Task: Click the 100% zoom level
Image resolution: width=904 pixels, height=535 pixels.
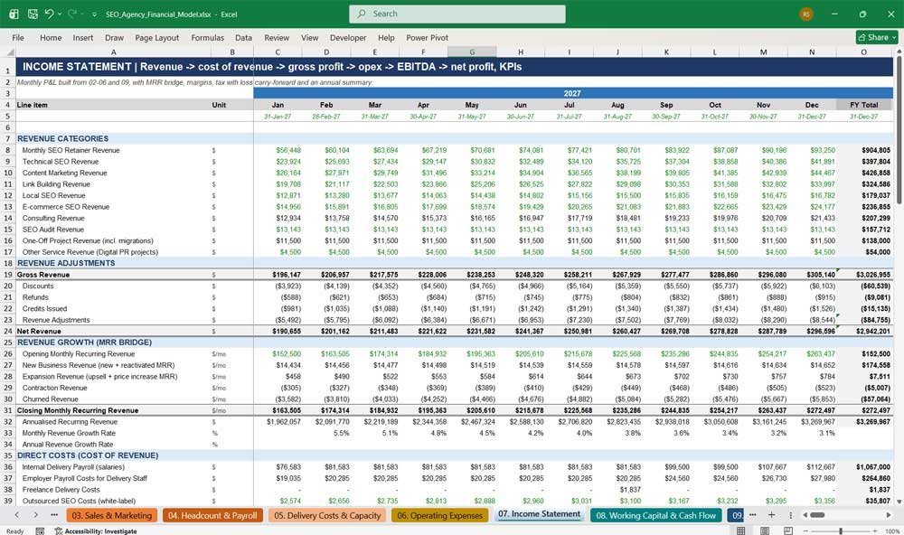Action: click(x=892, y=531)
